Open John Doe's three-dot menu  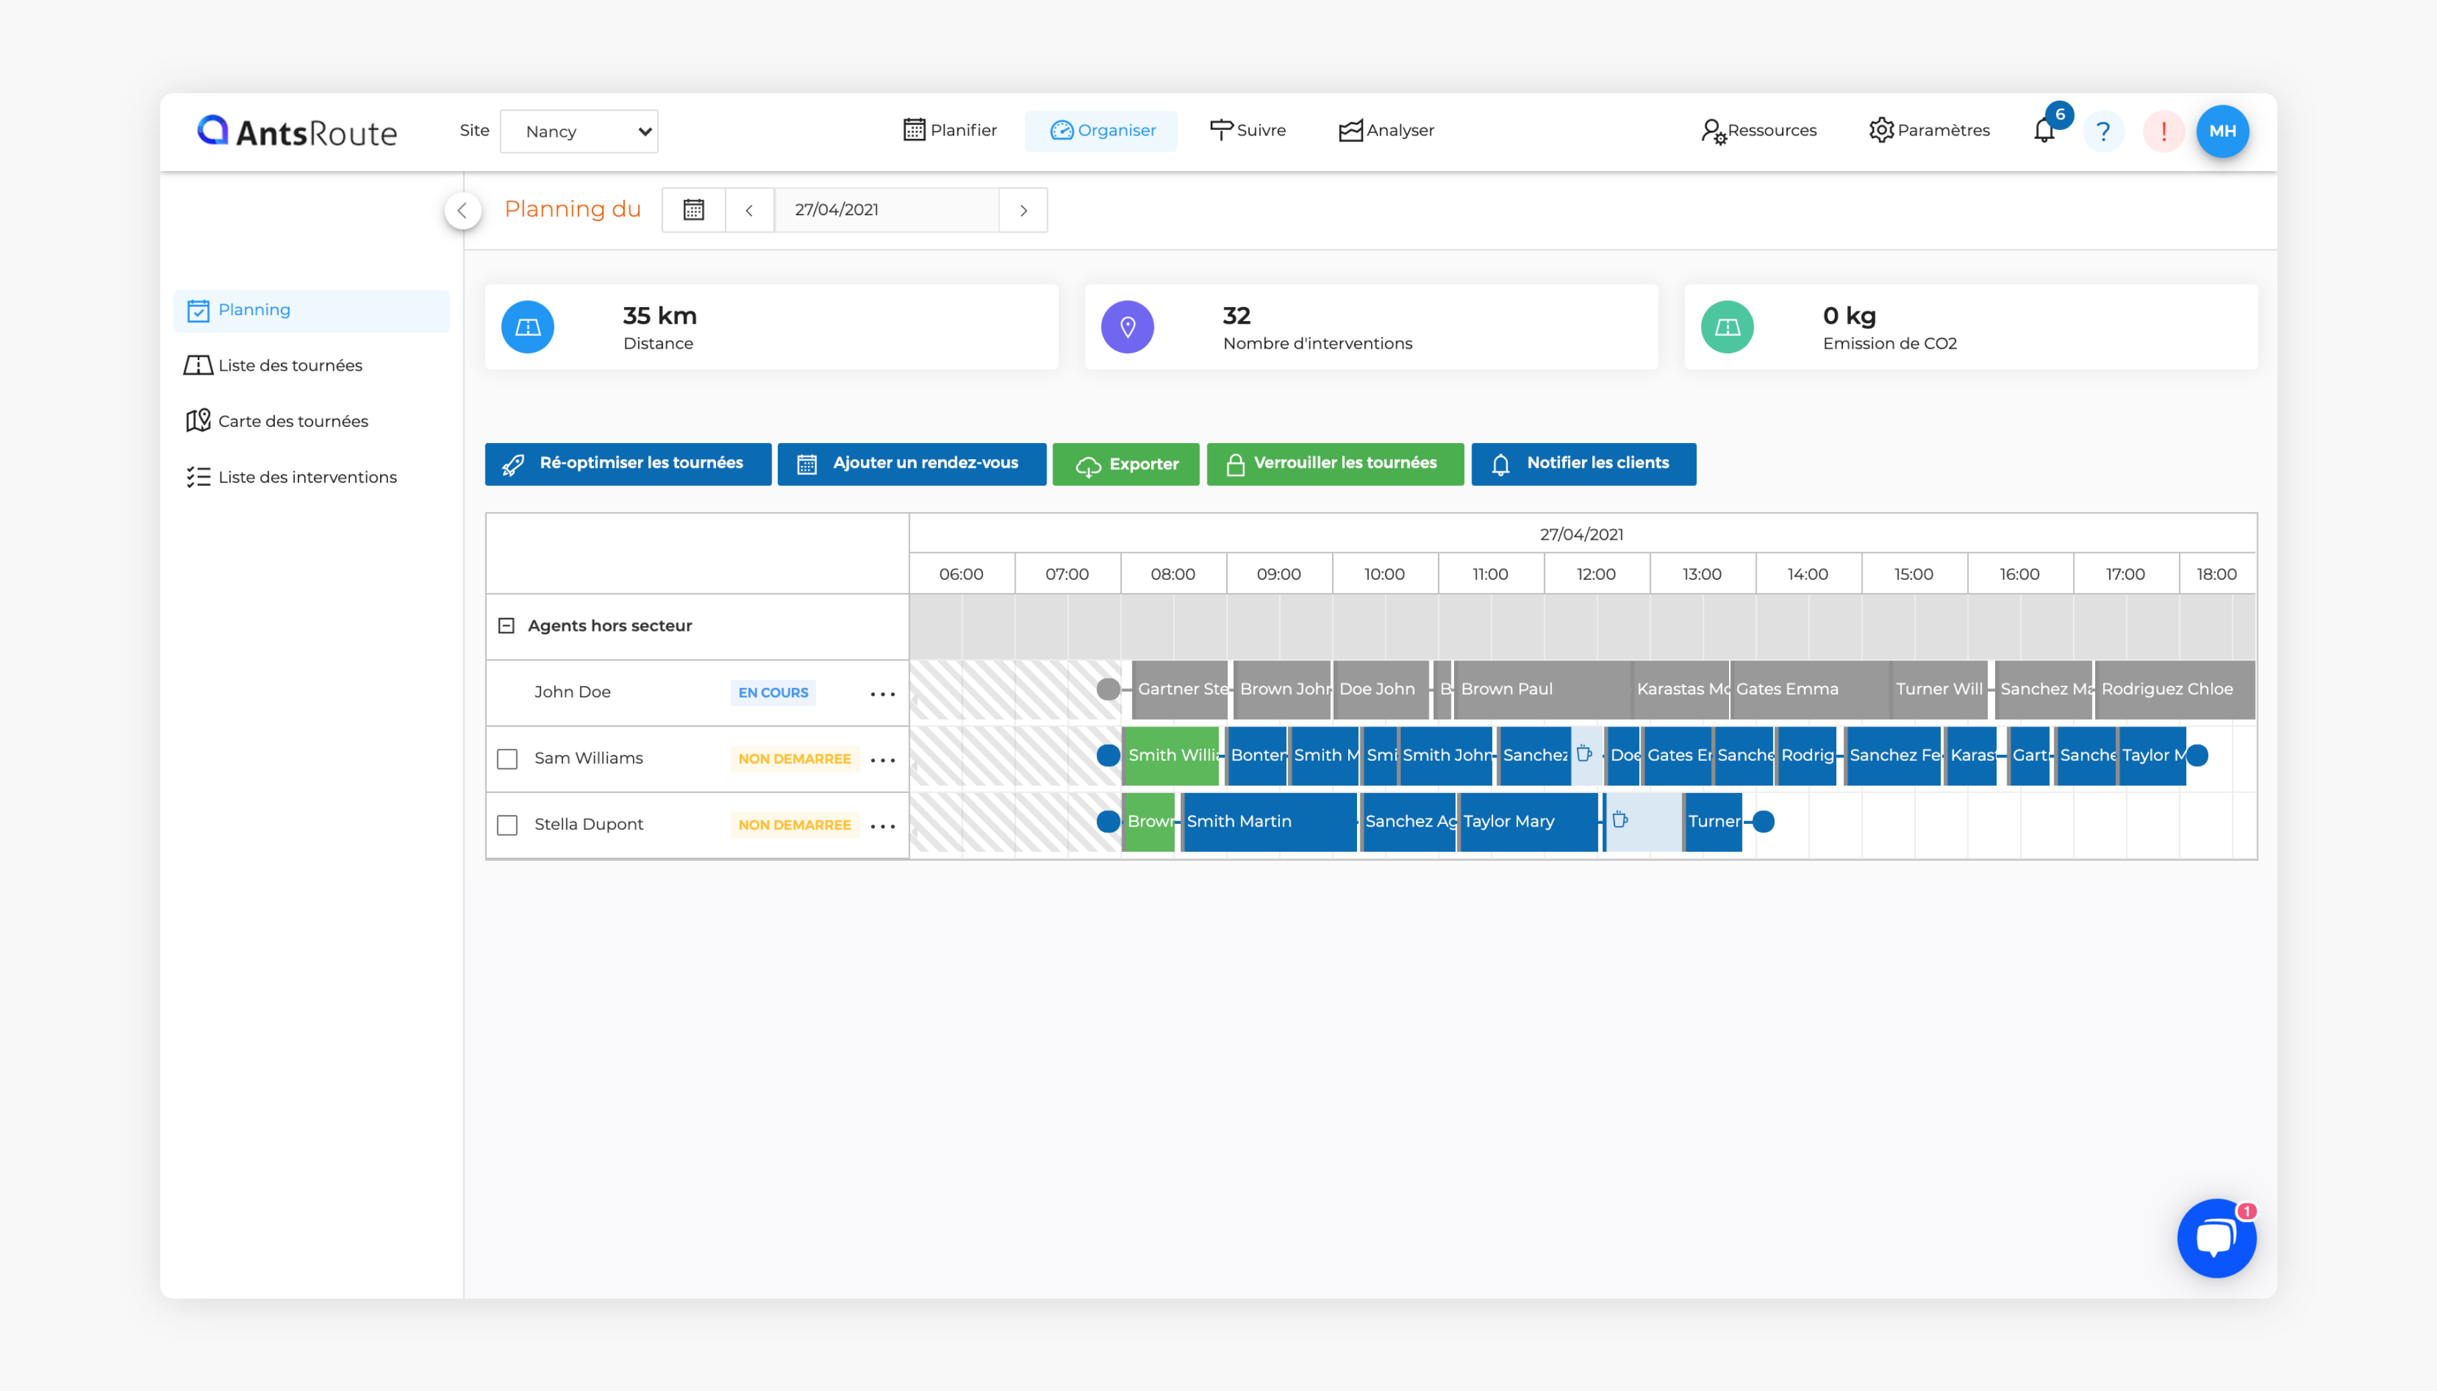pos(883,694)
